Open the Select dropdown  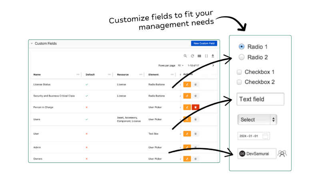tap(257, 119)
